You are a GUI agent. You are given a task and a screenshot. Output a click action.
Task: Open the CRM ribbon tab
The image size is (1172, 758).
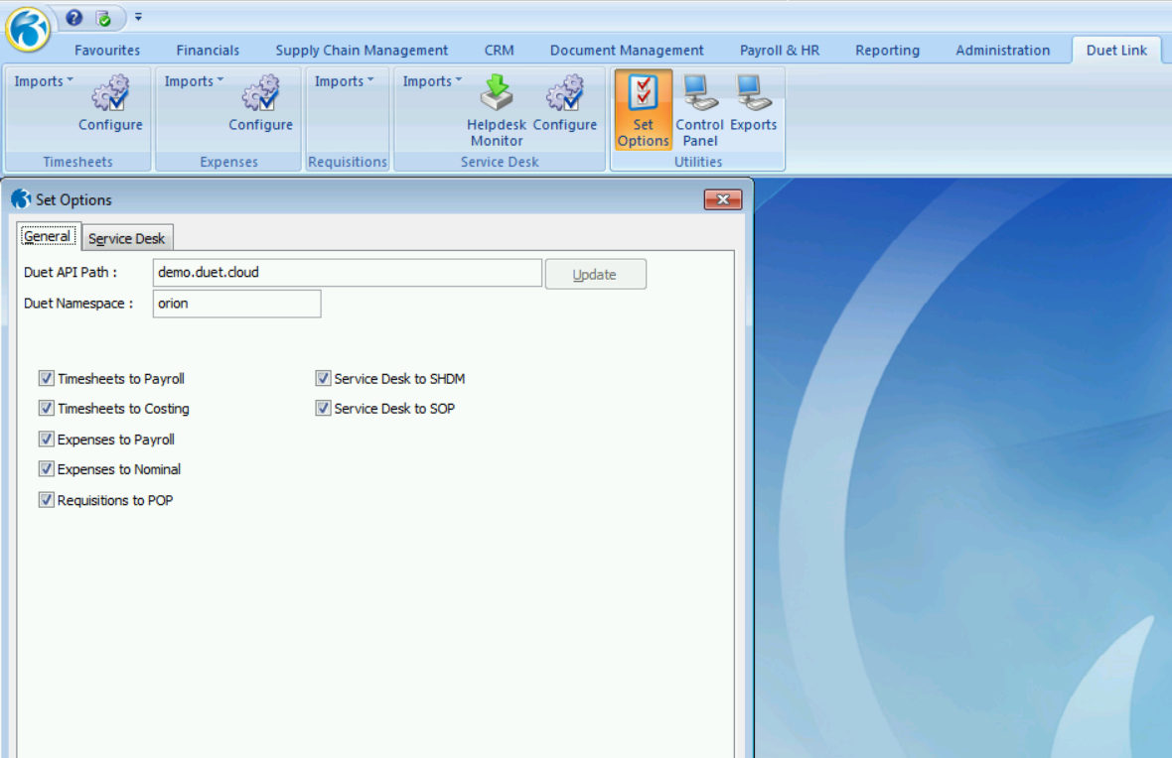500,50
